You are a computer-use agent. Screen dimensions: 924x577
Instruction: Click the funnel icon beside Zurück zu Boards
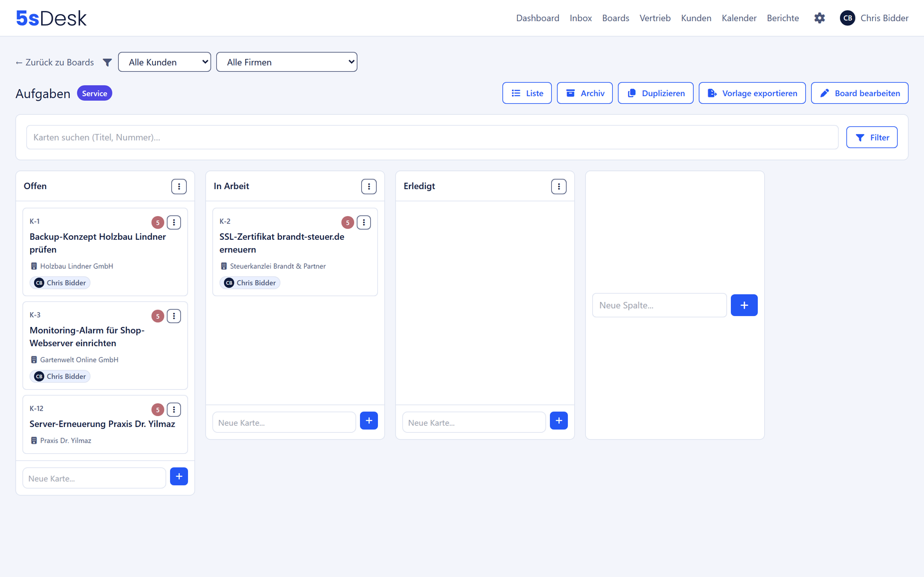click(x=107, y=62)
